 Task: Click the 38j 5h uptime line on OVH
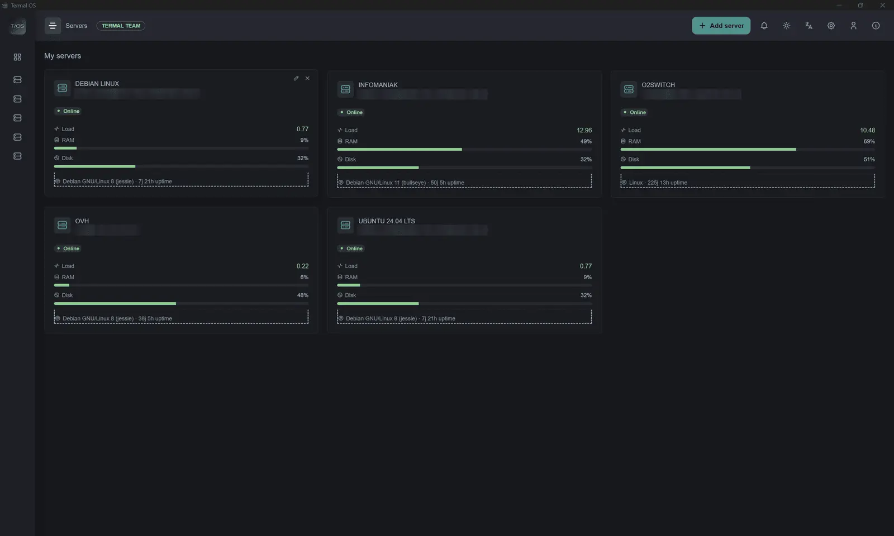pos(117,319)
